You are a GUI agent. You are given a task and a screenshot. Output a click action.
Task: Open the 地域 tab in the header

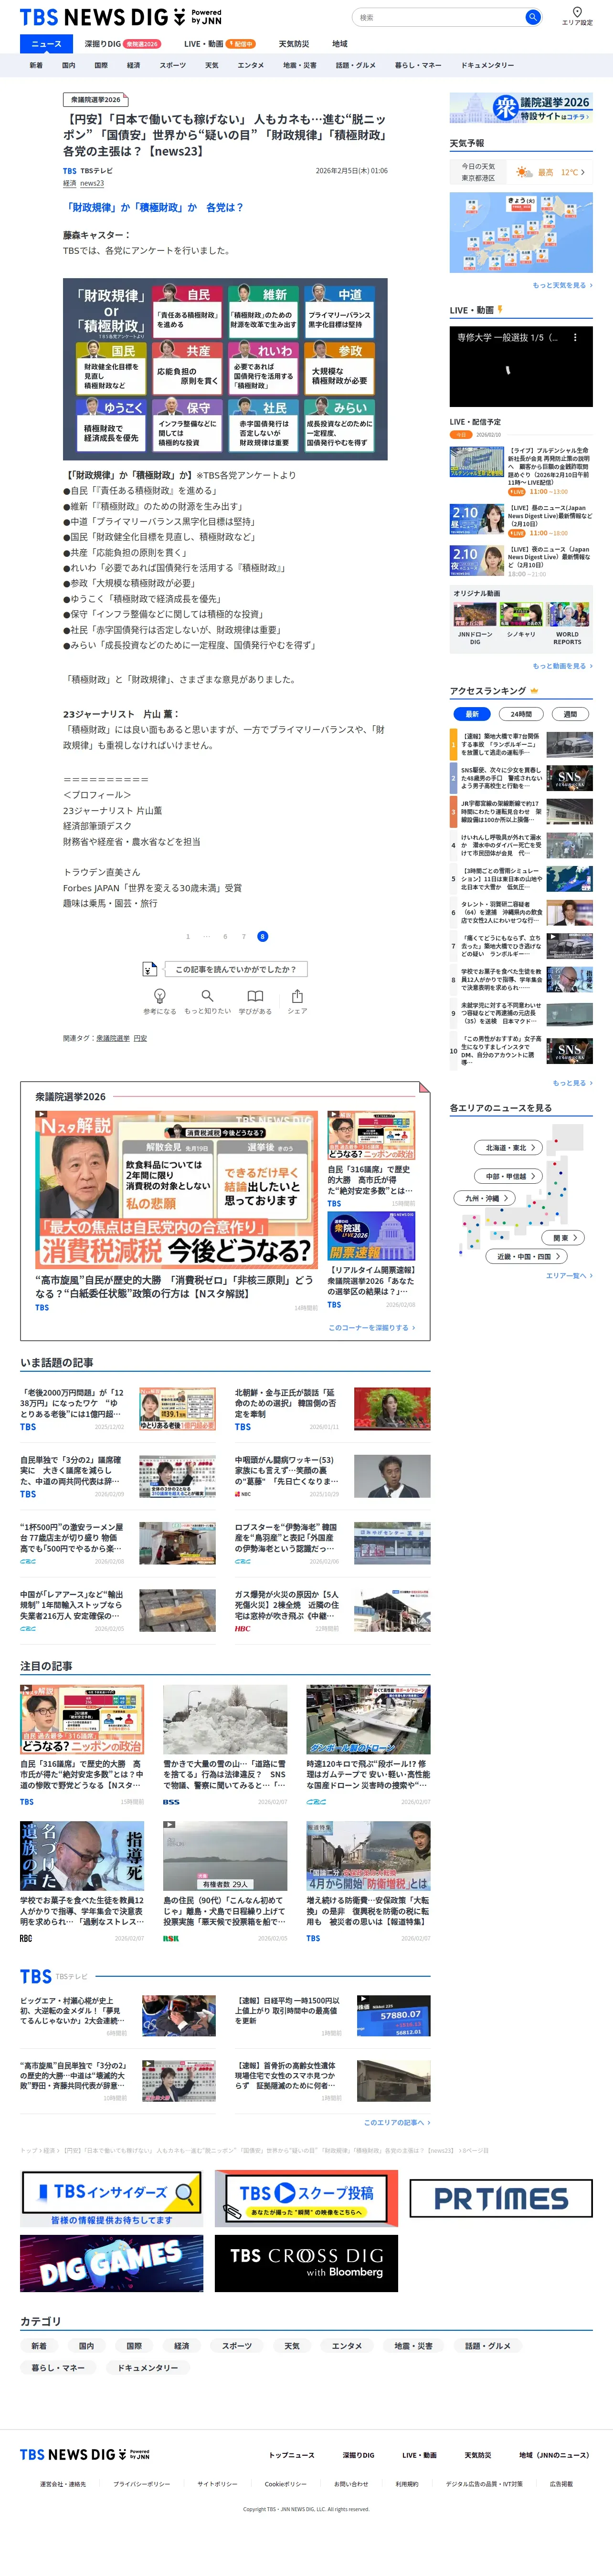340,44
